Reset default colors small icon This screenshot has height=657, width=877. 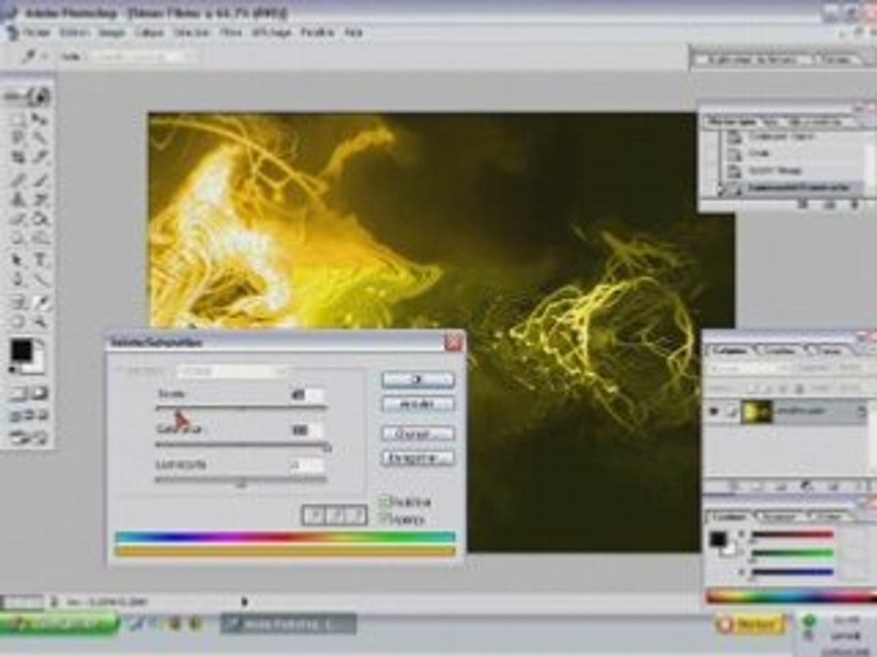tap(12, 370)
